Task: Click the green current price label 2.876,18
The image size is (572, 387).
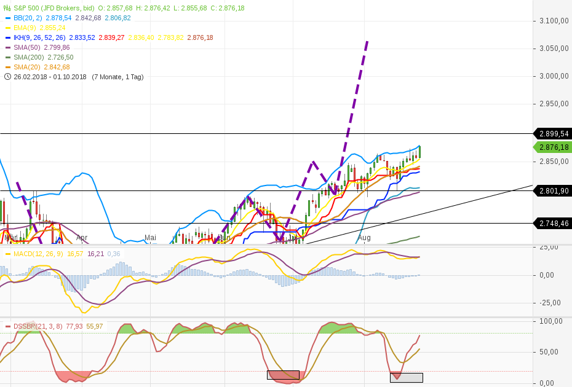Action: (x=552, y=147)
